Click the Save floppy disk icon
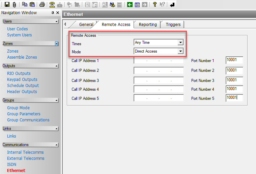The width and height of the screenshot is (256, 174). pyautogui.click(x=7, y=5)
